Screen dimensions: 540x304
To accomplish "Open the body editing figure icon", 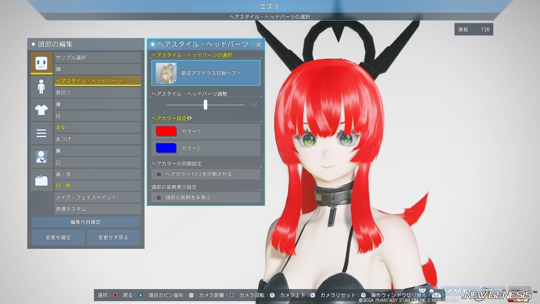I will coord(41,86).
